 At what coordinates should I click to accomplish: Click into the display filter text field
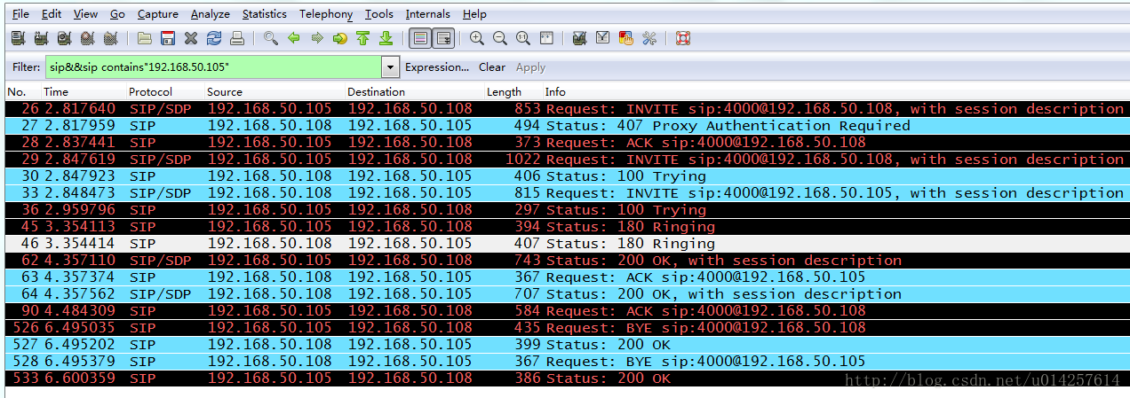click(213, 67)
